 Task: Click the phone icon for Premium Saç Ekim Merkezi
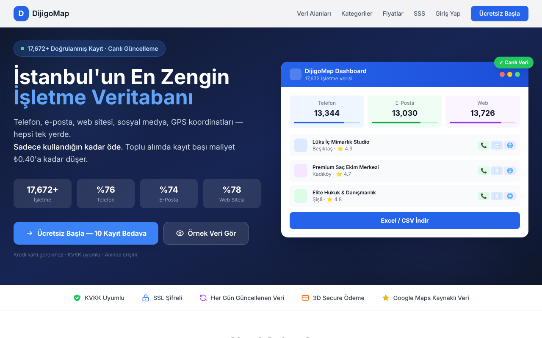pos(484,171)
